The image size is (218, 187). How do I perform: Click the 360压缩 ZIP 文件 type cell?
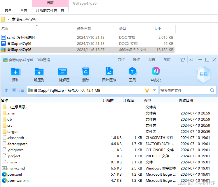coord(133,50)
